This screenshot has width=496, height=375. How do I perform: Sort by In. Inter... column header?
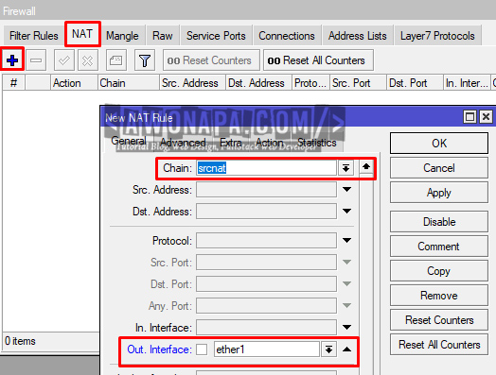467,83
